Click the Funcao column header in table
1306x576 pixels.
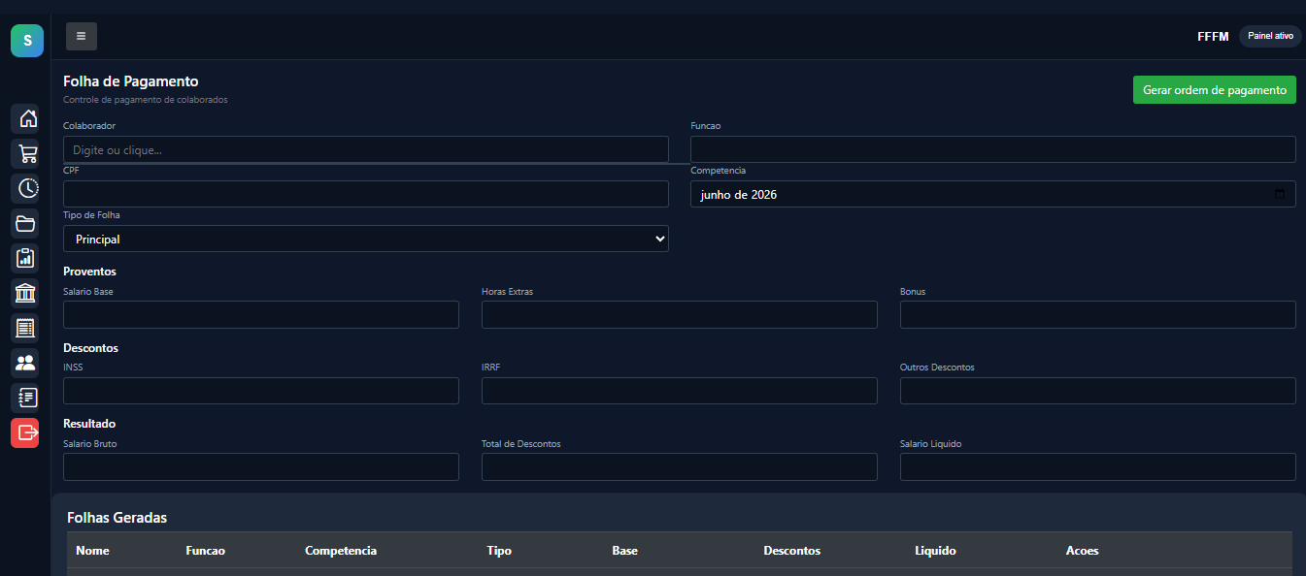205,551
